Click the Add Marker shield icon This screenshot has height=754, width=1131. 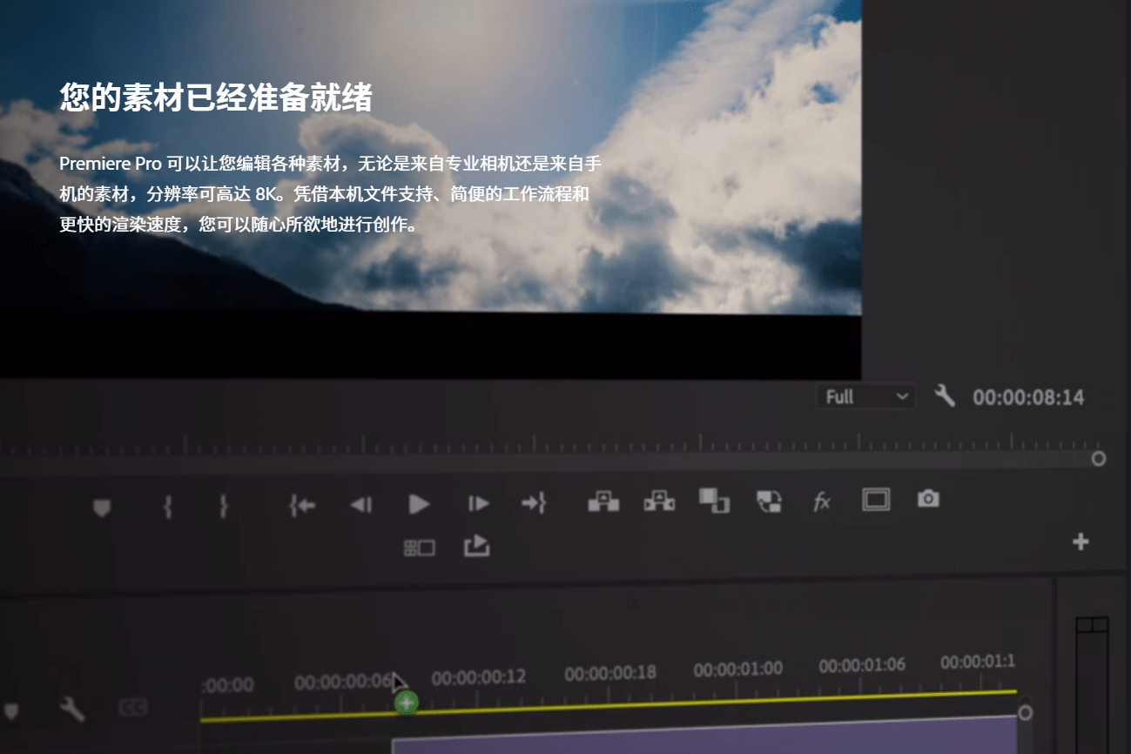point(102,508)
